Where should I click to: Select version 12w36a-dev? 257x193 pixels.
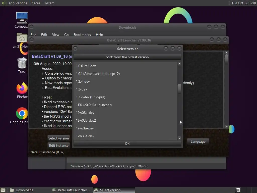[125, 136]
